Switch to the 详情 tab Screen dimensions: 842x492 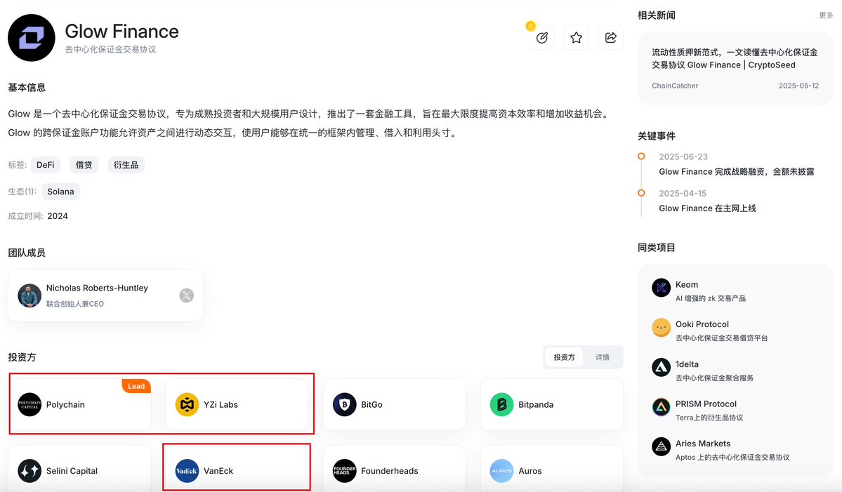click(x=602, y=357)
